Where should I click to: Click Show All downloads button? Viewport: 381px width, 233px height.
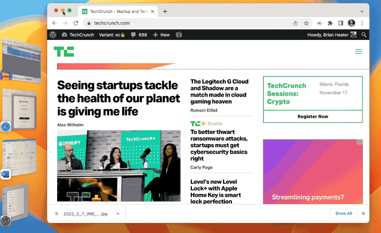(x=343, y=214)
